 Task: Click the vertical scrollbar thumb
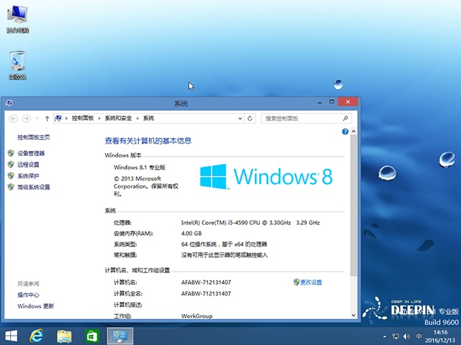point(354,206)
